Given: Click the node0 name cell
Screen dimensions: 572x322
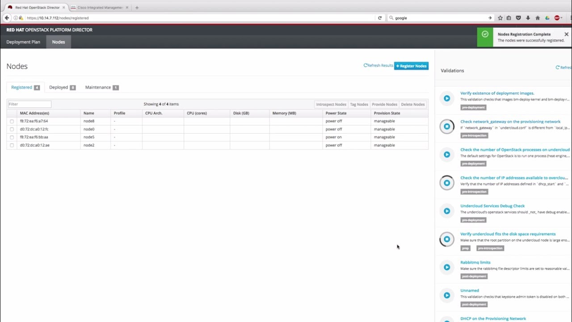Looking at the screenshot, I should coord(95,129).
